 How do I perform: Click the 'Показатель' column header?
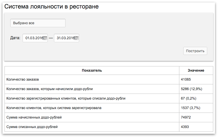[92, 70]
